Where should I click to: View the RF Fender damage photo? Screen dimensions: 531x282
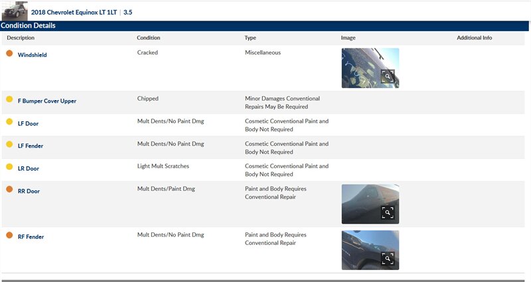362,248
